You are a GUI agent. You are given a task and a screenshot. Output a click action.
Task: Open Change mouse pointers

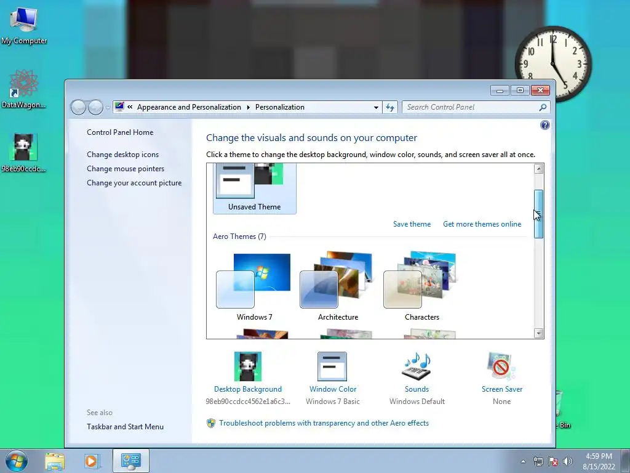tap(126, 169)
